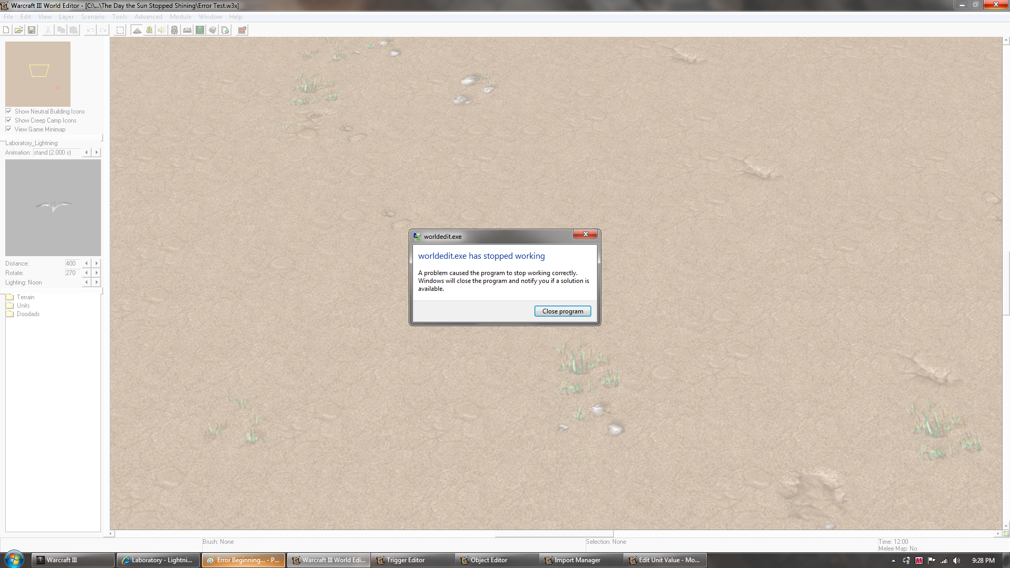Viewport: 1010px width, 568px height.
Task: Click previous Lighting arrow
Action: [x=87, y=282]
